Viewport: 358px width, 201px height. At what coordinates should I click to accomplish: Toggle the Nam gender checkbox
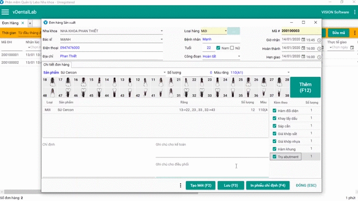tap(218, 48)
